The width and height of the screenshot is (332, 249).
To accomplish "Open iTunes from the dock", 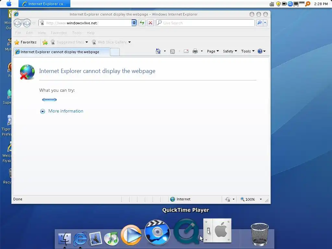I will 112,238.
